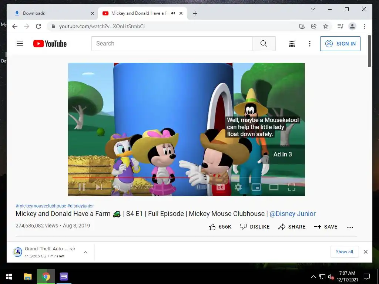The image size is (379, 284).
Task: Open File Explorer from taskbar
Action: pyautogui.click(x=27, y=277)
